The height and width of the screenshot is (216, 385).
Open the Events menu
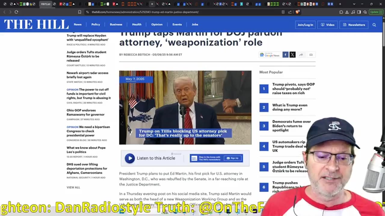coord(177,25)
